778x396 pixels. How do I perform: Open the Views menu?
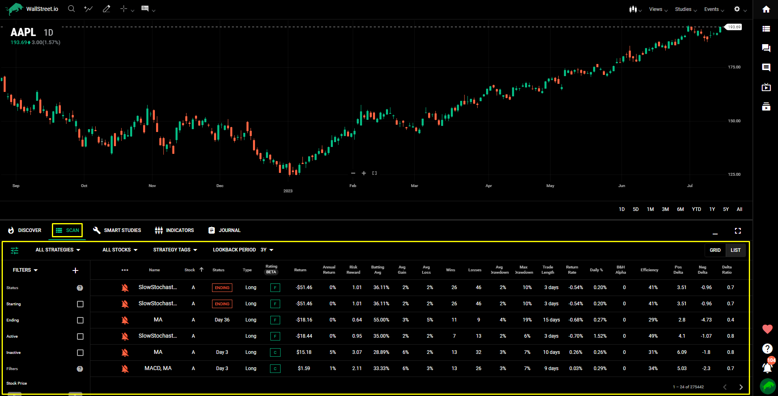[658, 9]
